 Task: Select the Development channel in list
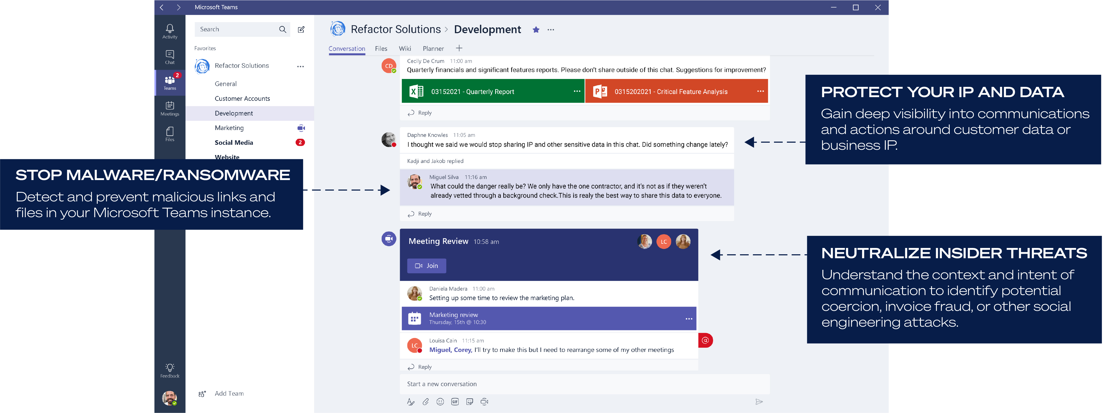pyautogui.click(x=250, y=113)
